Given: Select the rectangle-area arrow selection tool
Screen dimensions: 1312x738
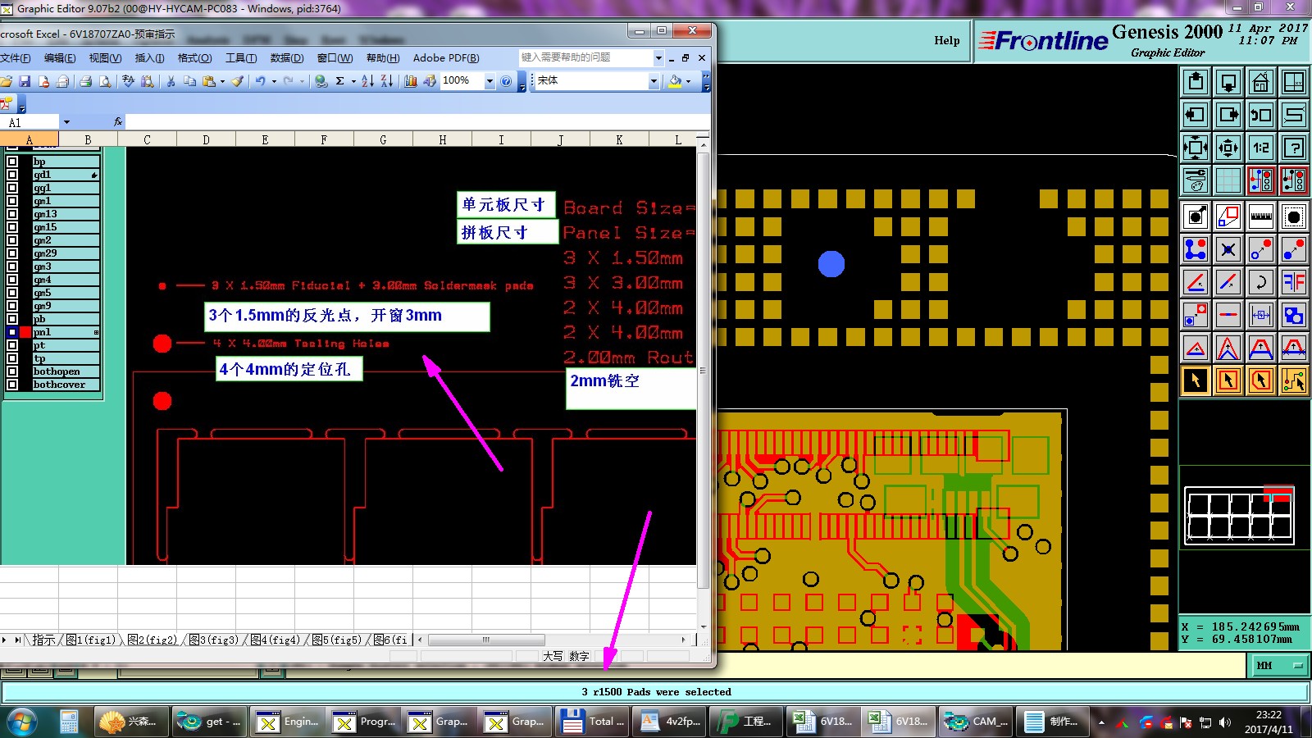Looking at the screenshot, I should point(1228,380).
